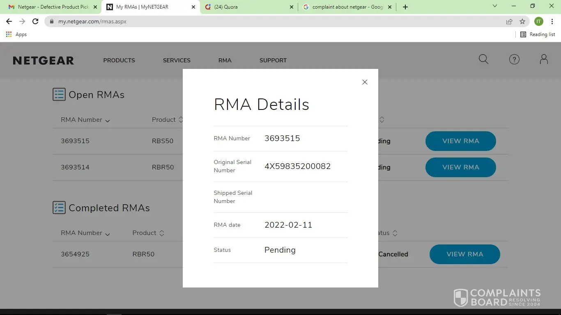This screenshot has width=561, height=315.
Task: Open the NETGEAR site search icon
Action: 483,59
